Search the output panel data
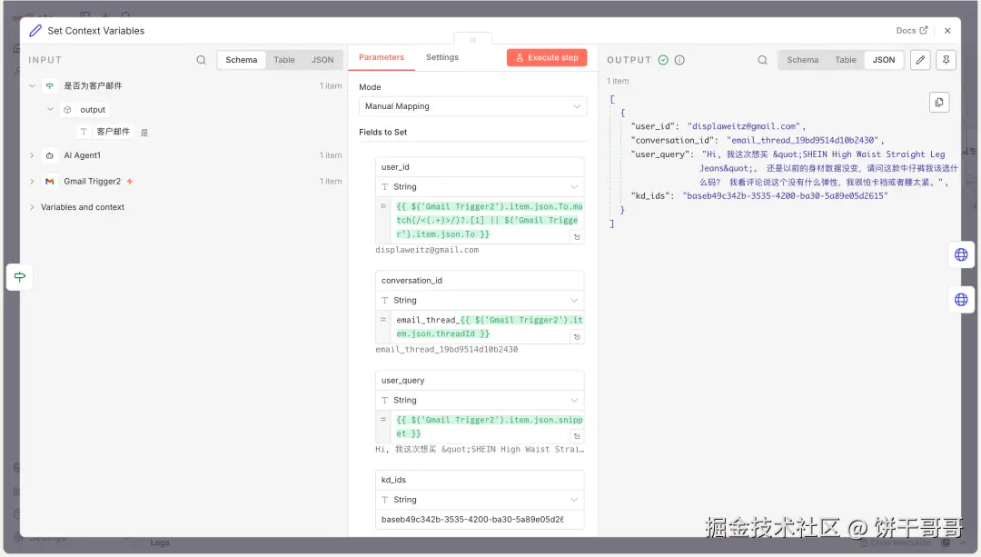Screen dimensions: 981x557 762,60
